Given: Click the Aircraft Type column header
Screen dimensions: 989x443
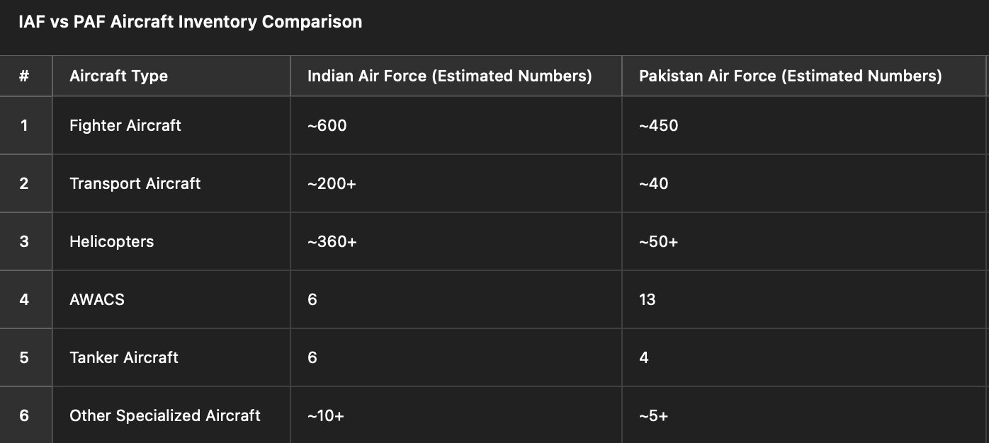Looking at the screenshot, I should (171, 76).
